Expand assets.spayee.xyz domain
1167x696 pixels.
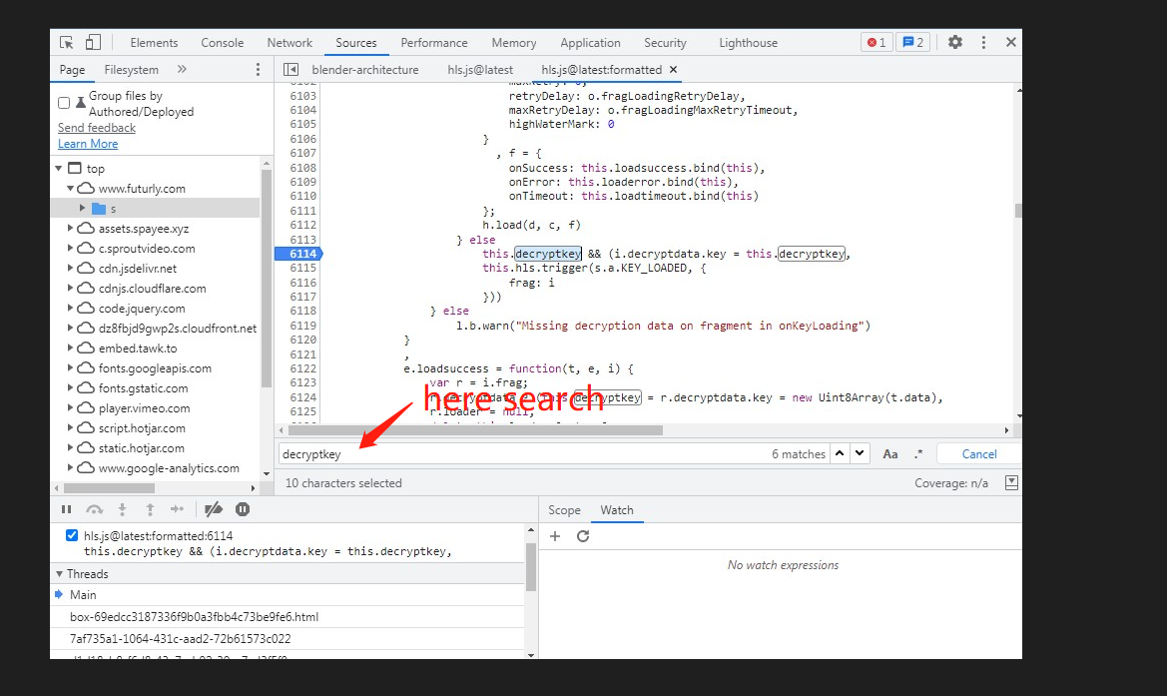point(71,229)
